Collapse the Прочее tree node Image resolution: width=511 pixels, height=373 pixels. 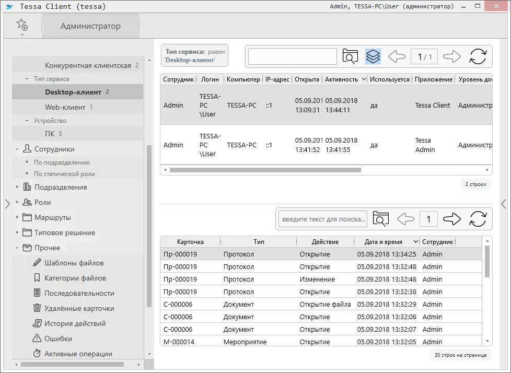point(17,248)
